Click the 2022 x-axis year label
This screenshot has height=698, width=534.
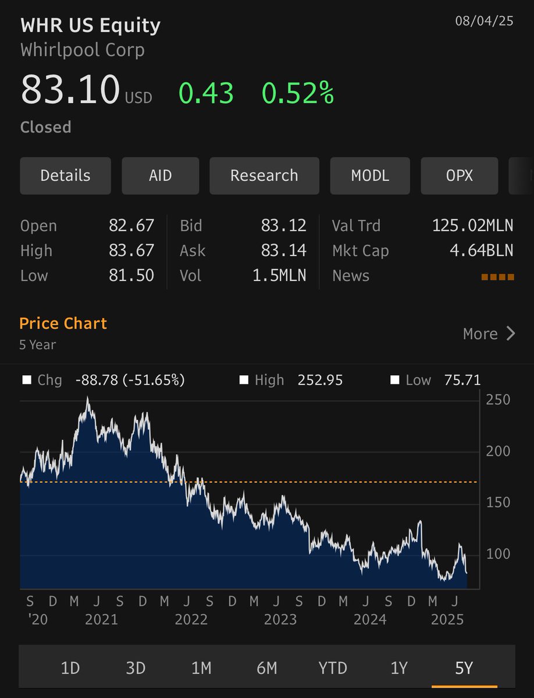pyautogui.click(x=191, y=620)
